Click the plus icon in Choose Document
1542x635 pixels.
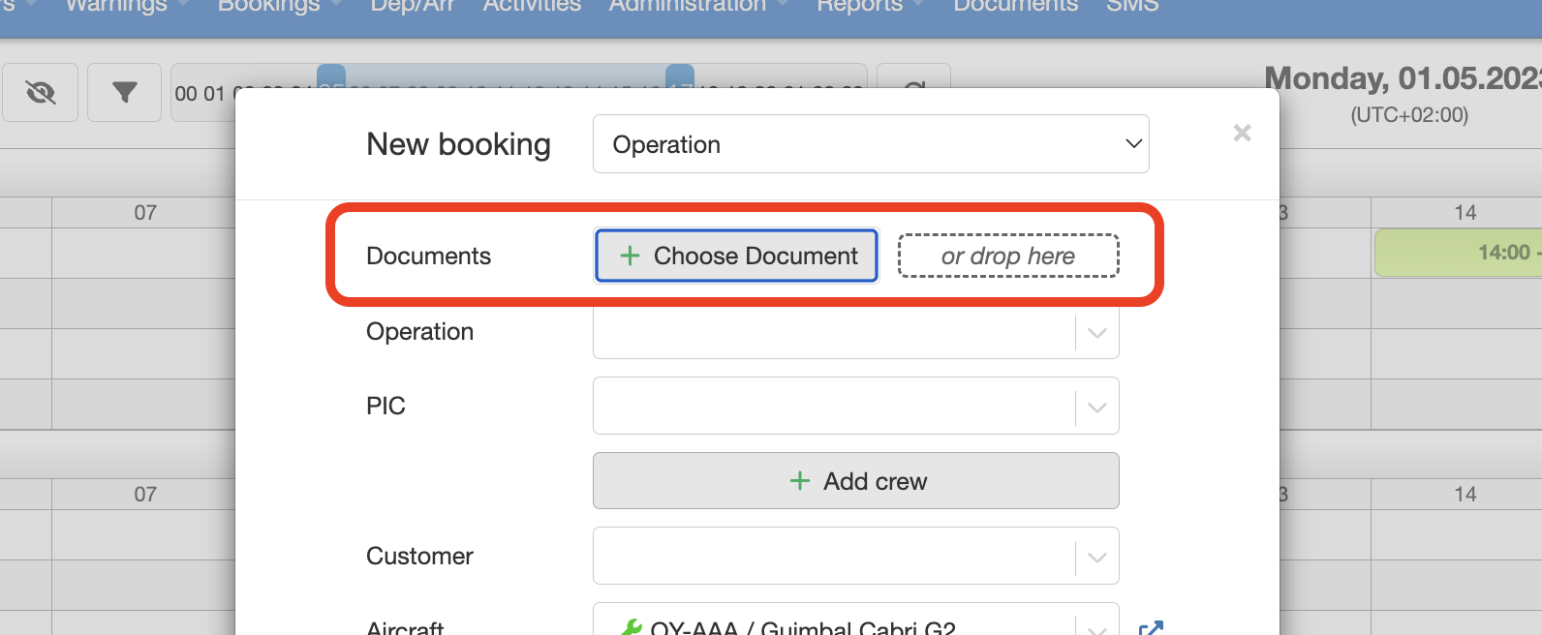[x=630, y=256]
